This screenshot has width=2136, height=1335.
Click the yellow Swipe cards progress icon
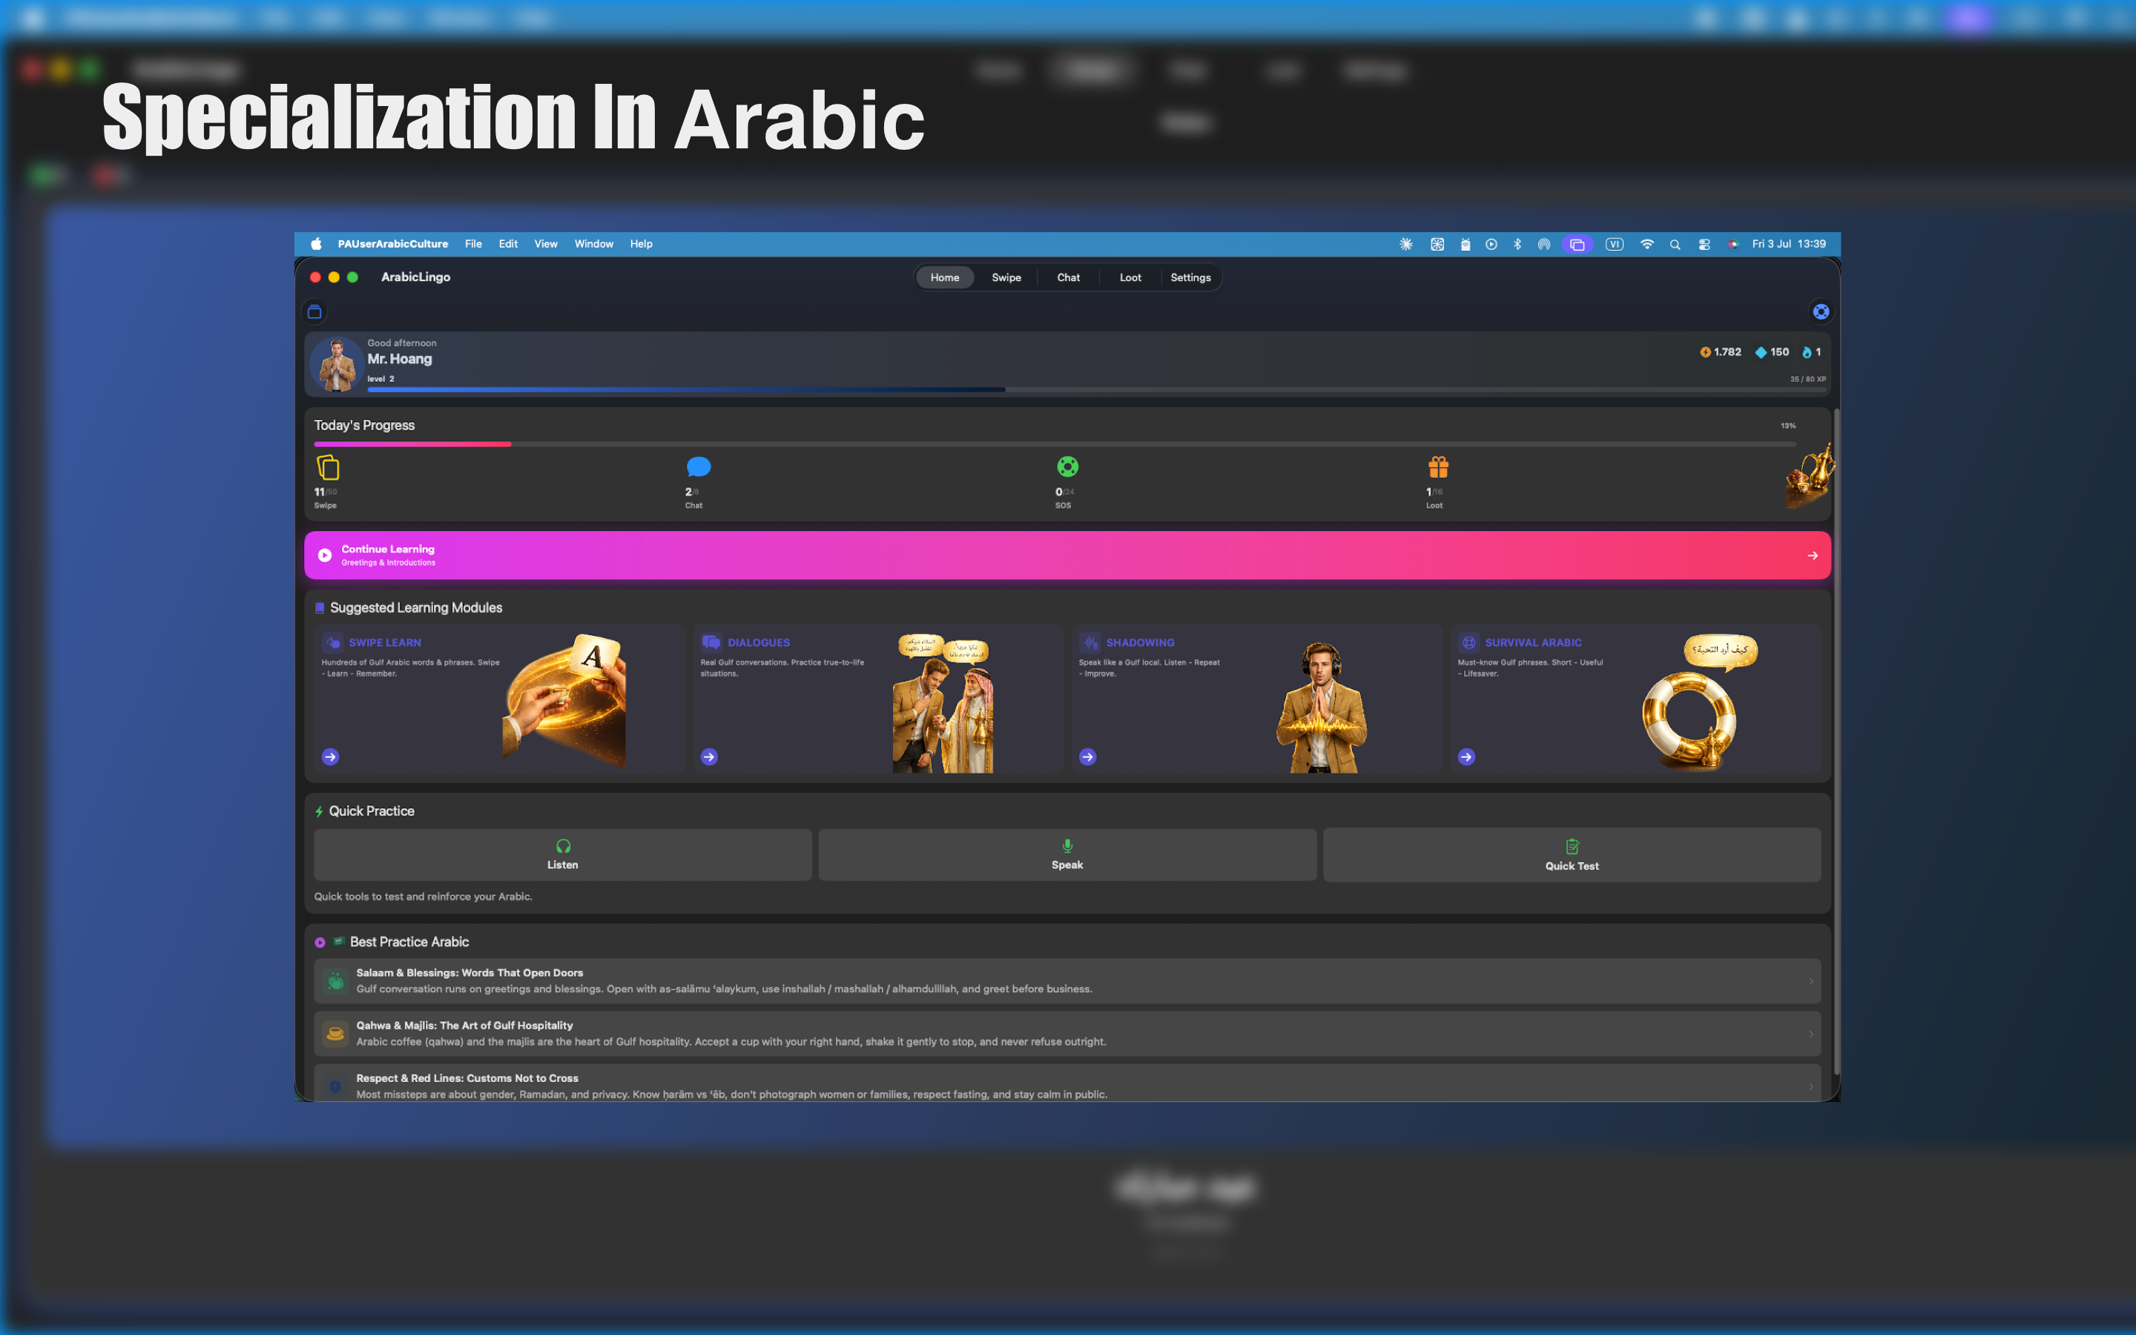click(x=328, y=467)
